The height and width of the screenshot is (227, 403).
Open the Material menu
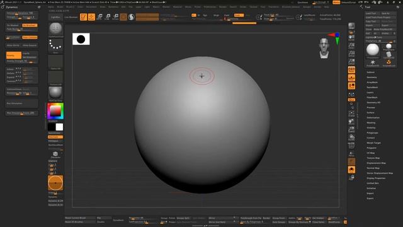pos(177,7)
